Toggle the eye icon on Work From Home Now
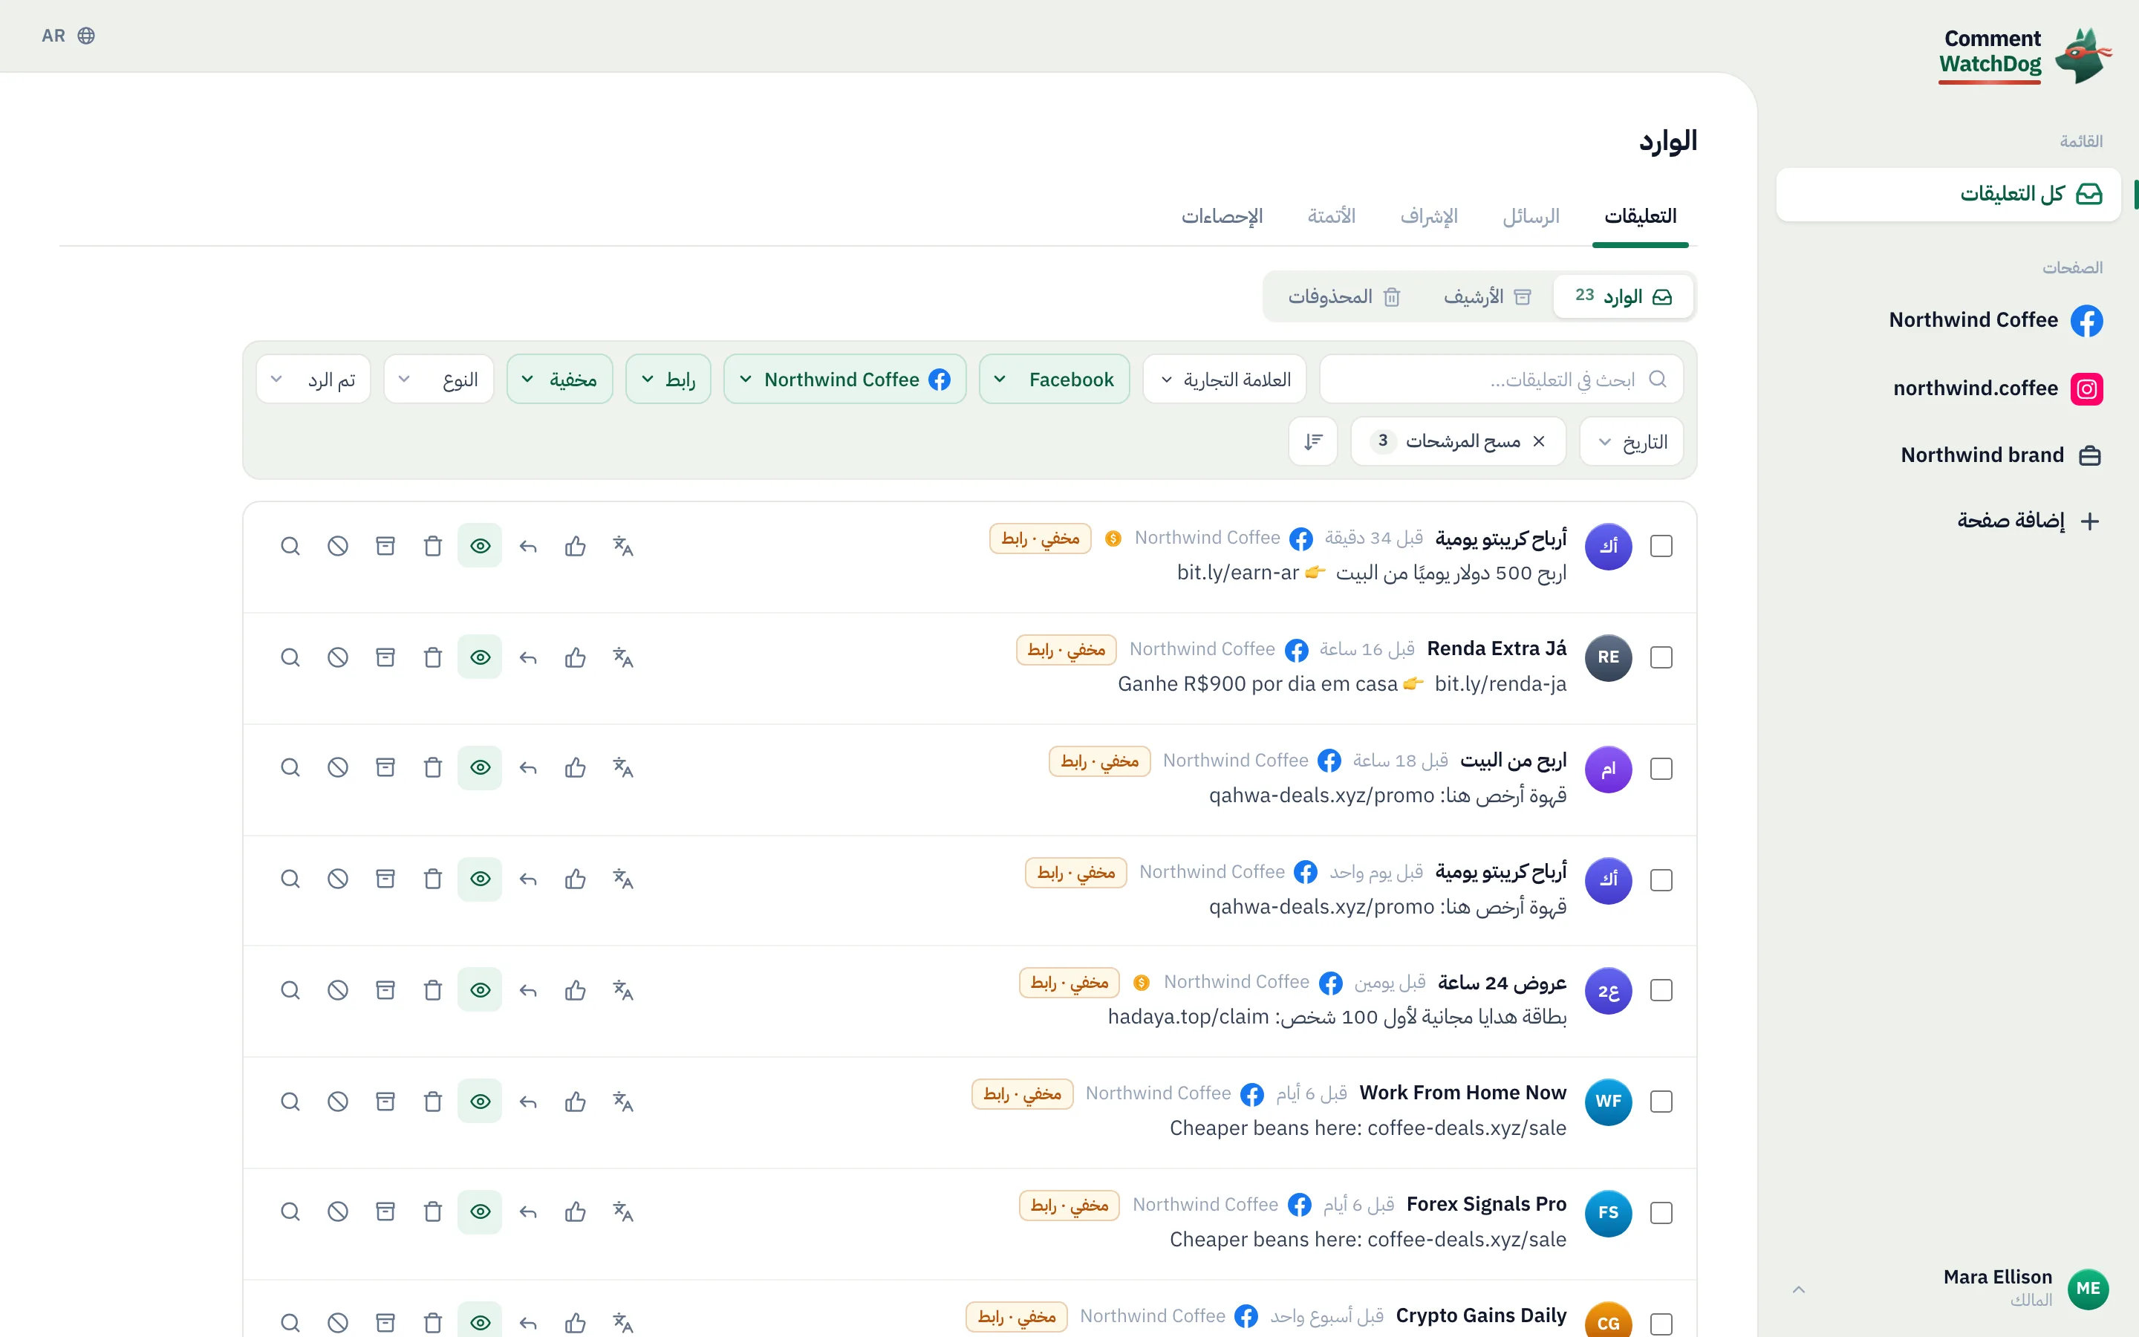 point(480,1102)
